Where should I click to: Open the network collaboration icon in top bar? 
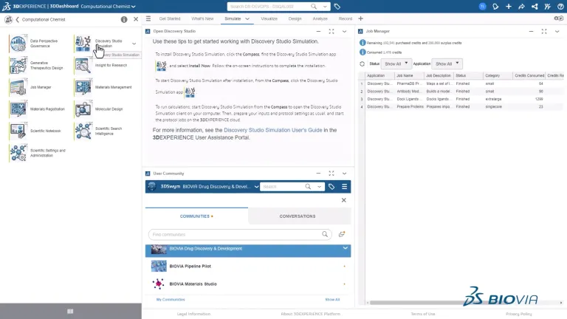[x=535, y=7]
